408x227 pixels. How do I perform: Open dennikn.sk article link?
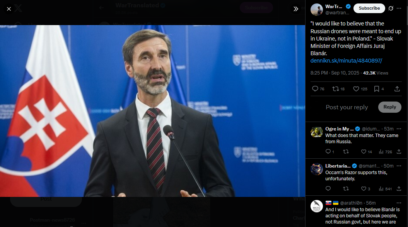(346, 61)
